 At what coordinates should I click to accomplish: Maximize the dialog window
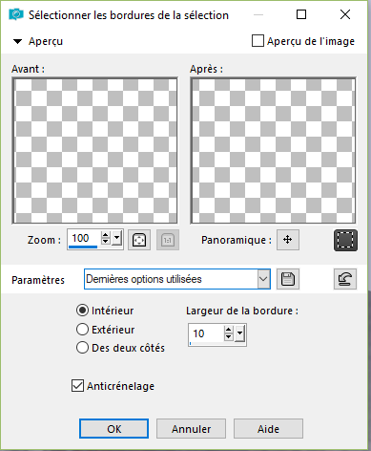click(301, 14)
